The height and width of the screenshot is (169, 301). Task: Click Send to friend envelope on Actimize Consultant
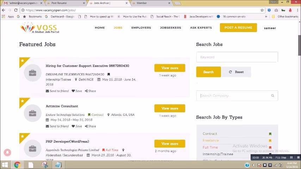[x=47, y=126]
